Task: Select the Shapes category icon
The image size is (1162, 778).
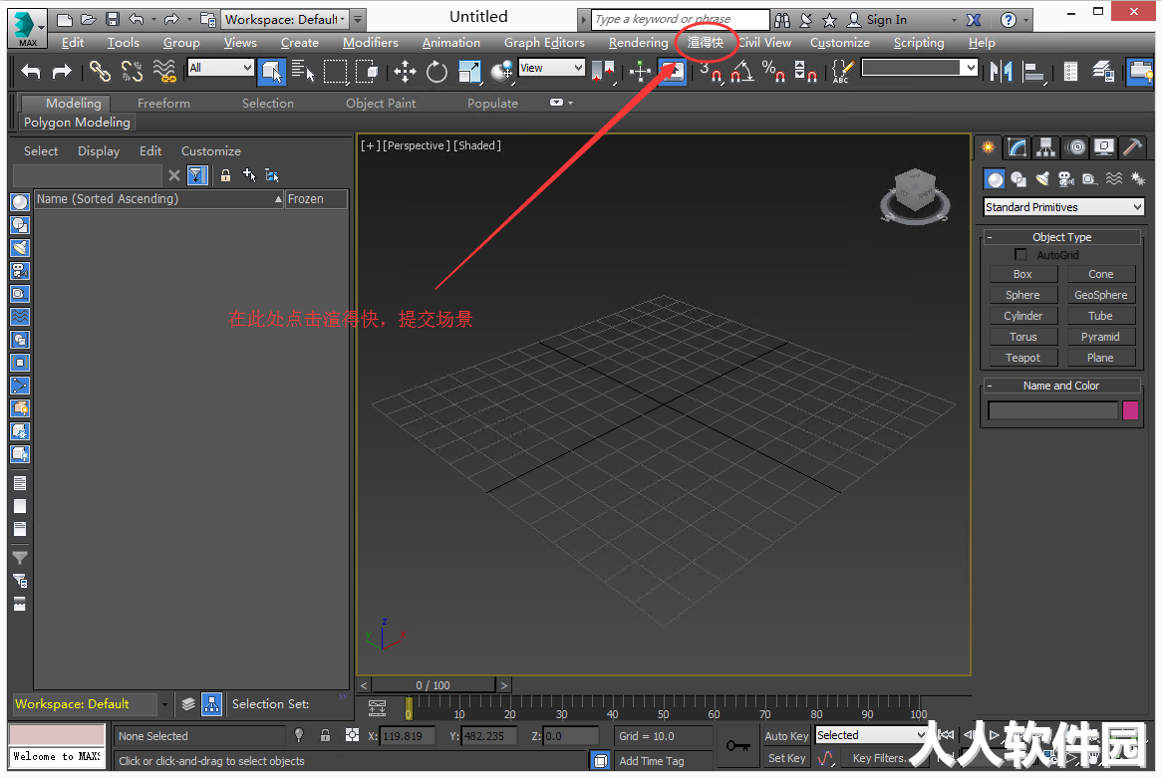Action: [x=1018, y=178]
